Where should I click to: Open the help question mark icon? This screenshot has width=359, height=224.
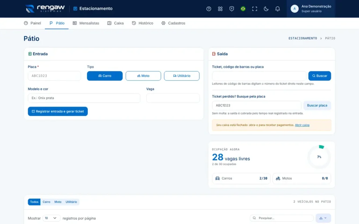[209, 9]
